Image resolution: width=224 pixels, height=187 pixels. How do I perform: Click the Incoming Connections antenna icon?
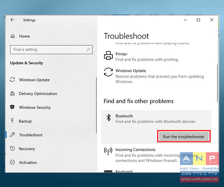pyautogui.click(x=108, y=151)
